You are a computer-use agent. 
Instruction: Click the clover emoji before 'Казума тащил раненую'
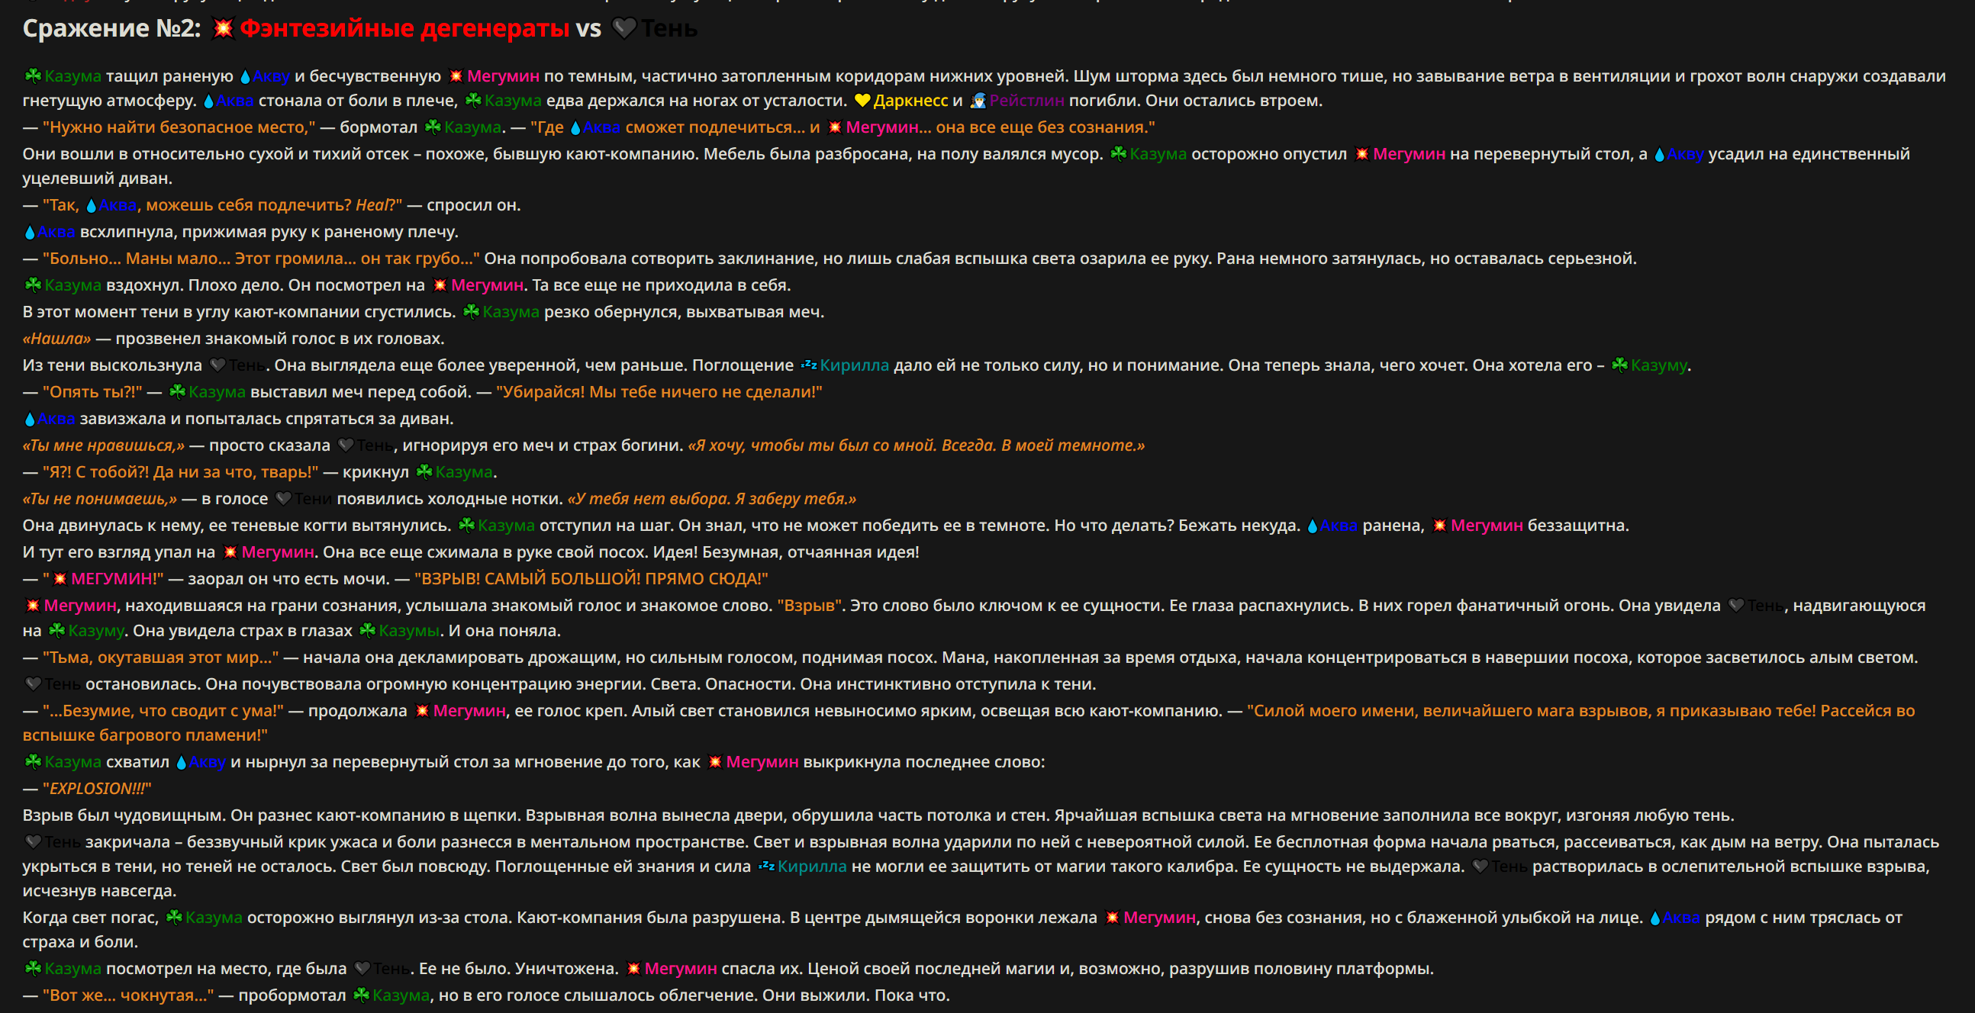pos(33,76)
